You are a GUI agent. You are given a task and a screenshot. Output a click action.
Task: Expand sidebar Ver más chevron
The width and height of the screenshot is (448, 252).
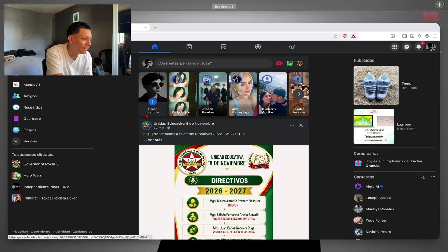tap(16, 141)
